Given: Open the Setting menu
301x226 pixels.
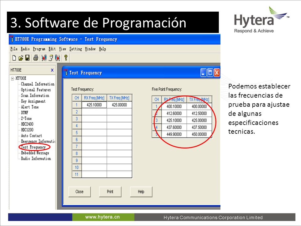Looking at the screenshot, I should coord(76,49).
